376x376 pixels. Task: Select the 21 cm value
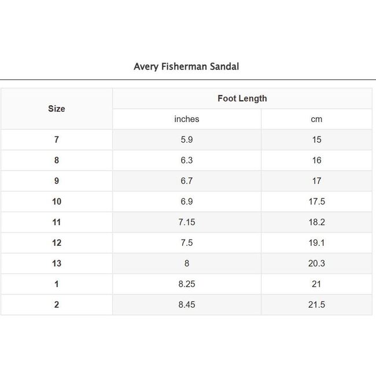[x=316, y=284]
